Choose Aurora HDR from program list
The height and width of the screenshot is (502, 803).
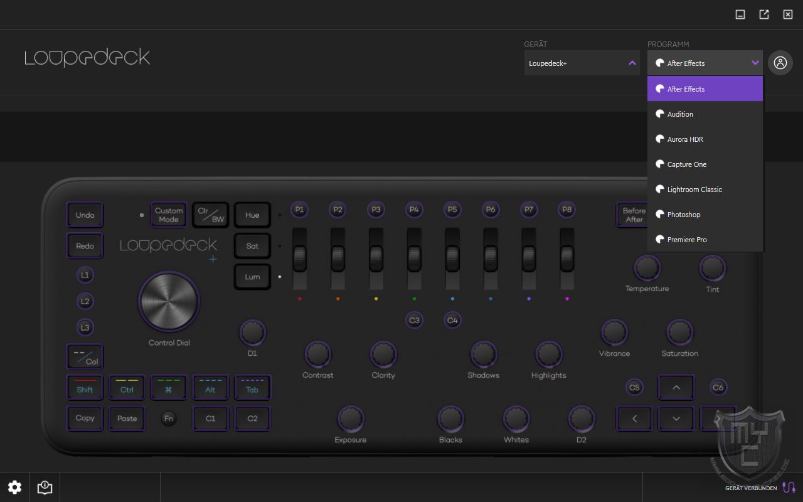pos(705,139)
